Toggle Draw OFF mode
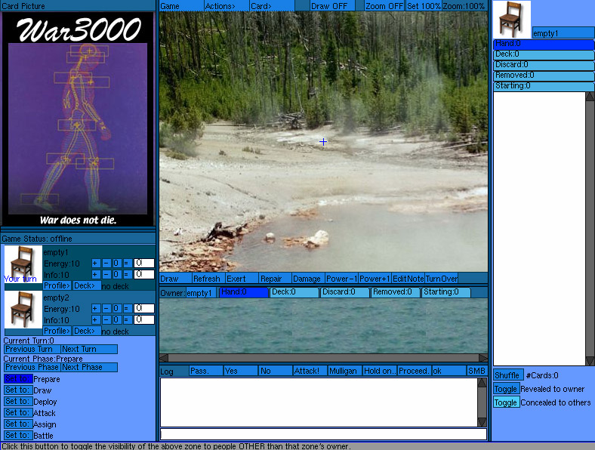 click(332, 6)
